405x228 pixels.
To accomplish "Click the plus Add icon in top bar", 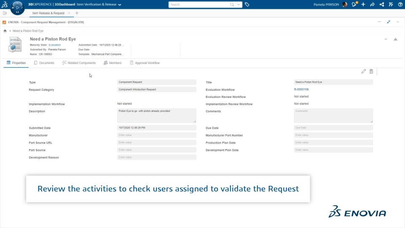I will (x=363, y=5).
